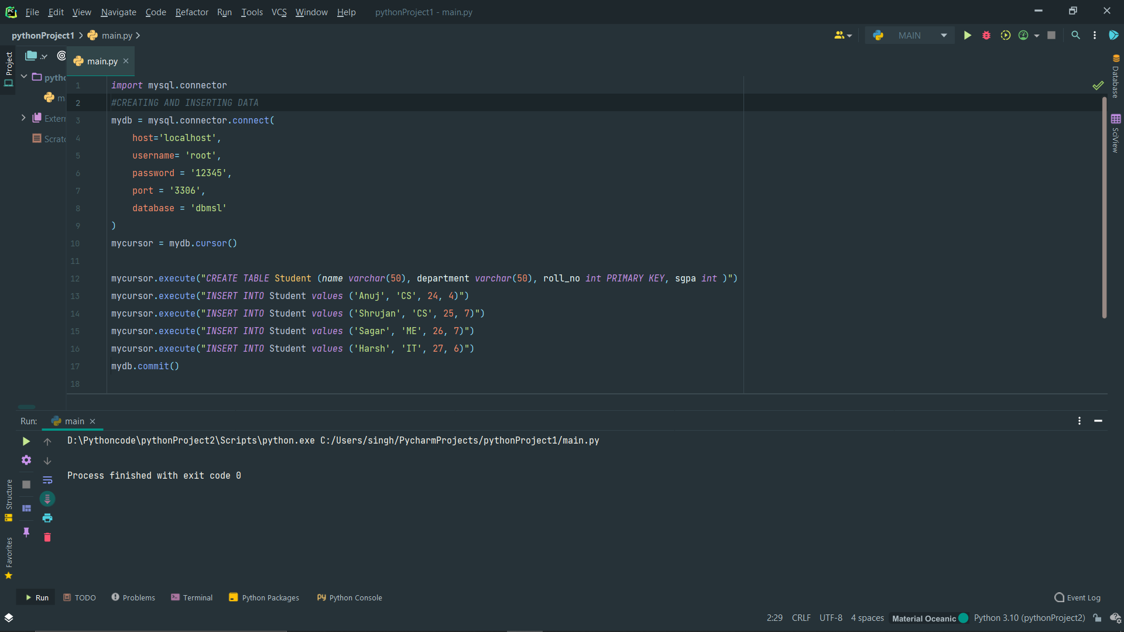Open the Refactor menu

[x=191, y=12]
